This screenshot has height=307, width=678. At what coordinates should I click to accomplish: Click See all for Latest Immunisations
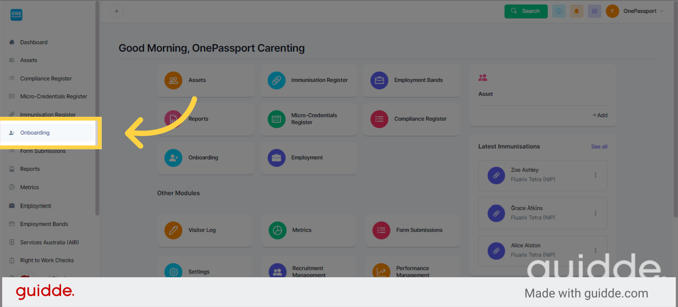click(x=599, y=147)
